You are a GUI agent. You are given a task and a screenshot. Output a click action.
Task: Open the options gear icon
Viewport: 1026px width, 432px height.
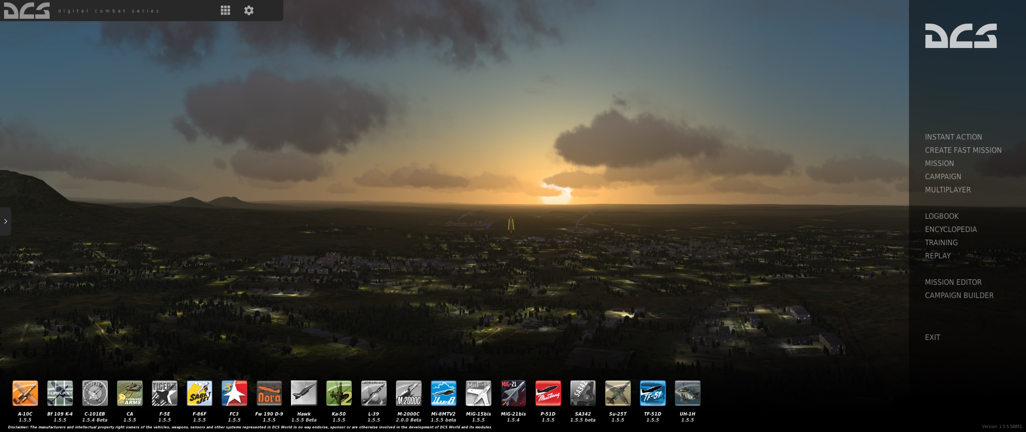pyautogui.click(x=249, y=10)
